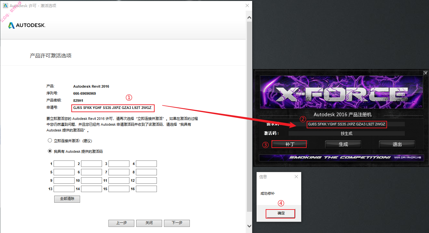Image resolution: width=429 pixels, height=233 pixels.
Task: Close the X-Force keygen window
Action: coord(425,73)
